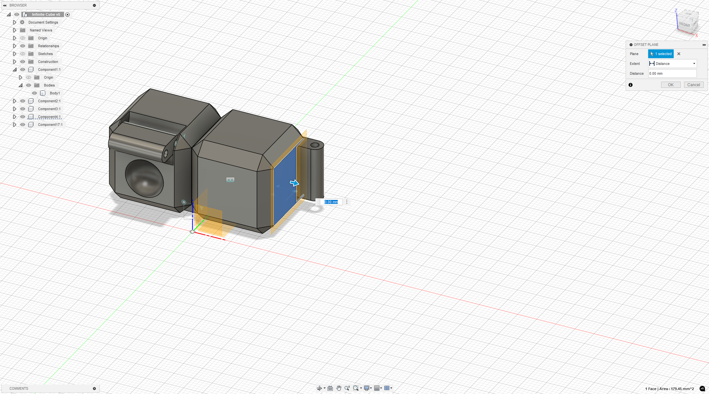Hide the Bodies folder under Component1:1
Image resolution: width=709 pixels, height=394 pixels.
pos(29,85)
